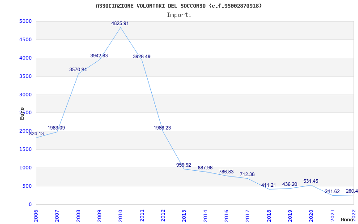The width and height of the screenshot is (358, 224).
Task: Click data label 411.21
Action: 268,185
